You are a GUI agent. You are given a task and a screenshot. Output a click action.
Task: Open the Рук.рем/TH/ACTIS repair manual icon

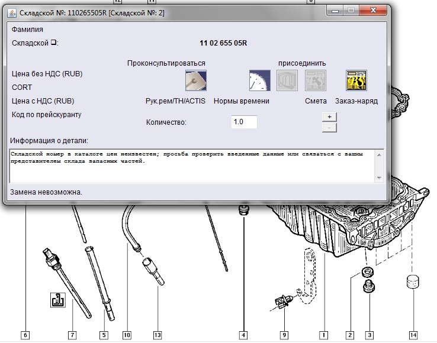(195, 80)
